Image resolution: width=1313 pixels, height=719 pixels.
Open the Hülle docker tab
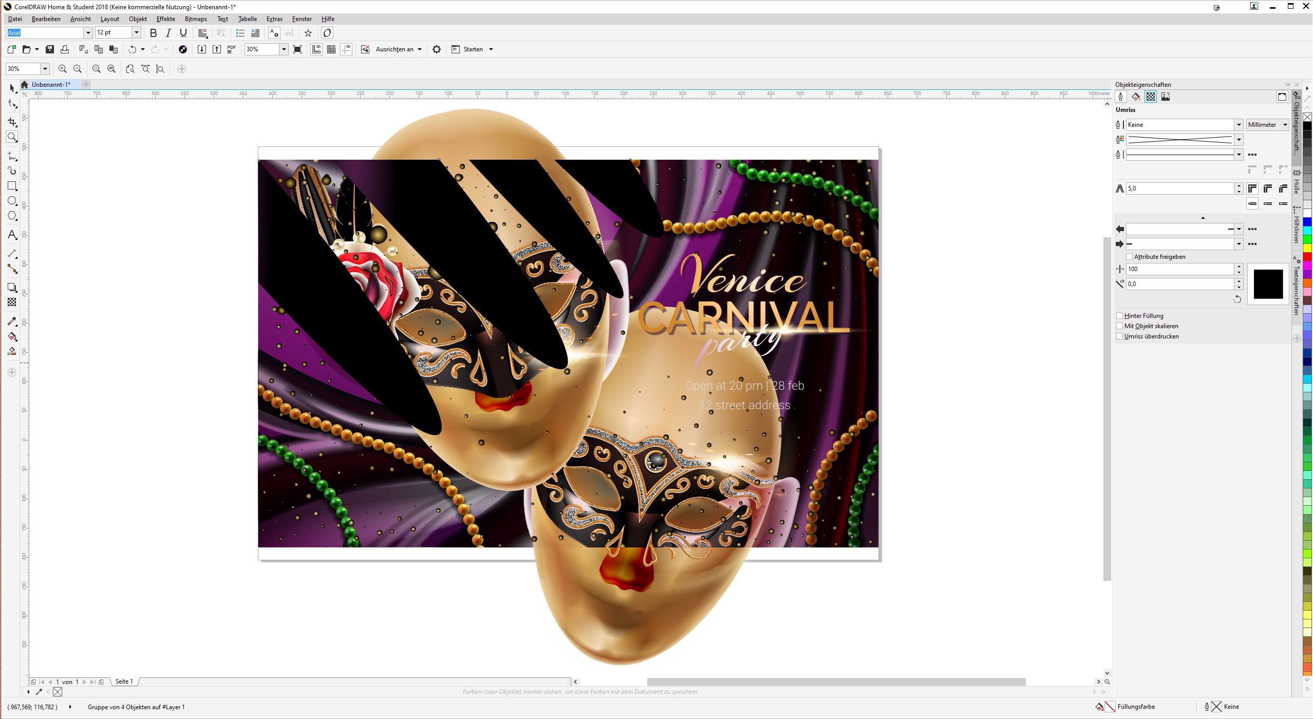[1297, 184]
